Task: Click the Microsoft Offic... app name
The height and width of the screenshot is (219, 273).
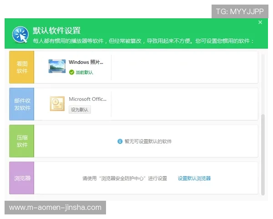Action: point(87,99)
